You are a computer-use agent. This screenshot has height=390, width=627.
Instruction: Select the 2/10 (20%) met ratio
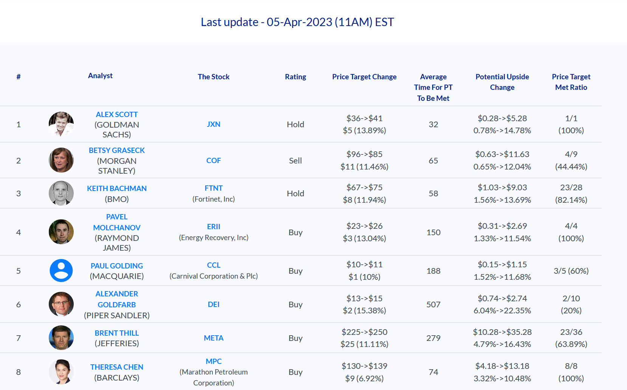point(571,304)
